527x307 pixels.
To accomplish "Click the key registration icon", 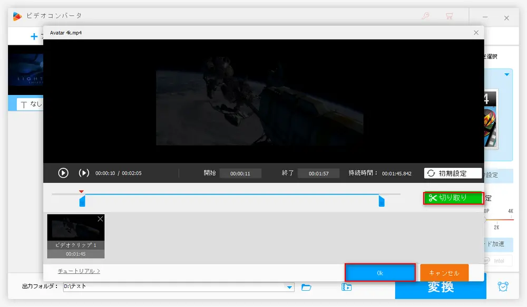I will pyautogui.click(x=426, y=16).
